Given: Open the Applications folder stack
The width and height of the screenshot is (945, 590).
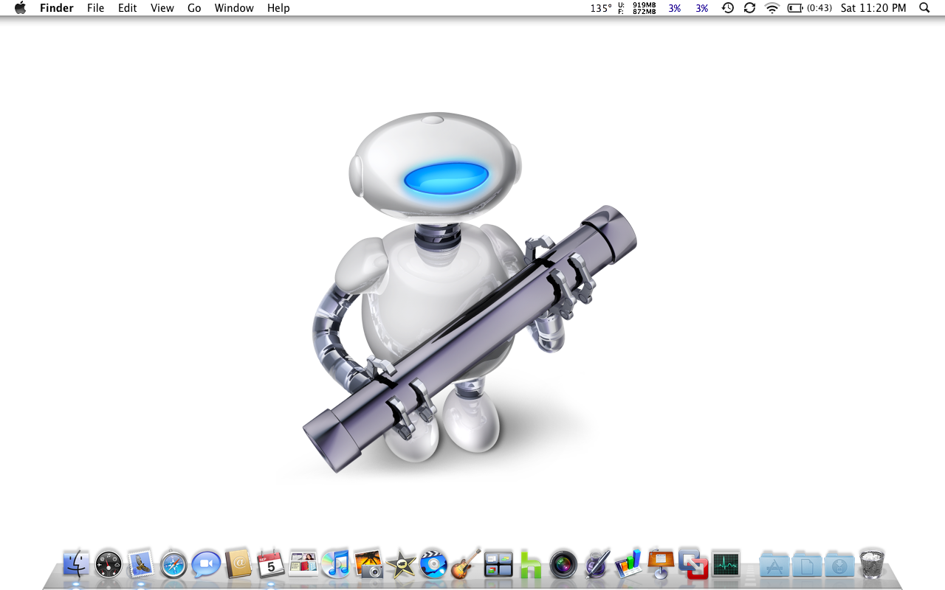Looking at the screenshot, I should pos(774,564).
